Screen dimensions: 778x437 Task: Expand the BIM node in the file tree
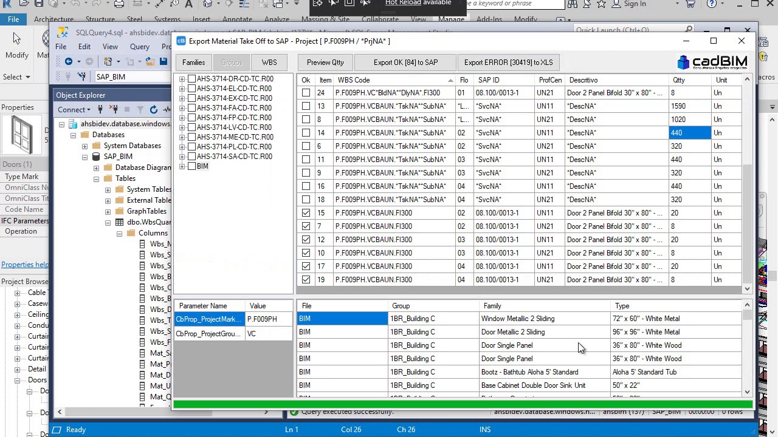pos(182,166)
